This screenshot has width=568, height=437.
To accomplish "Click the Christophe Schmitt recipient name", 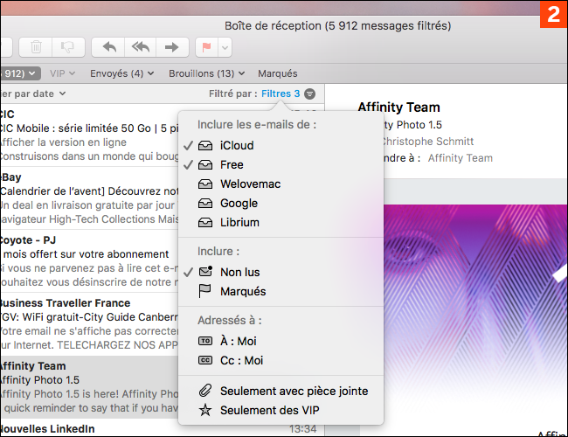I will [428, 142].
